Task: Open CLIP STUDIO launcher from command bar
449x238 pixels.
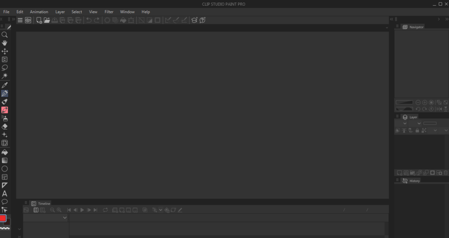Action: [28, 20]
